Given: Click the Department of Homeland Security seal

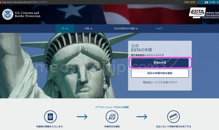Looking at the screenshot, I should click(x=8, y=14).
